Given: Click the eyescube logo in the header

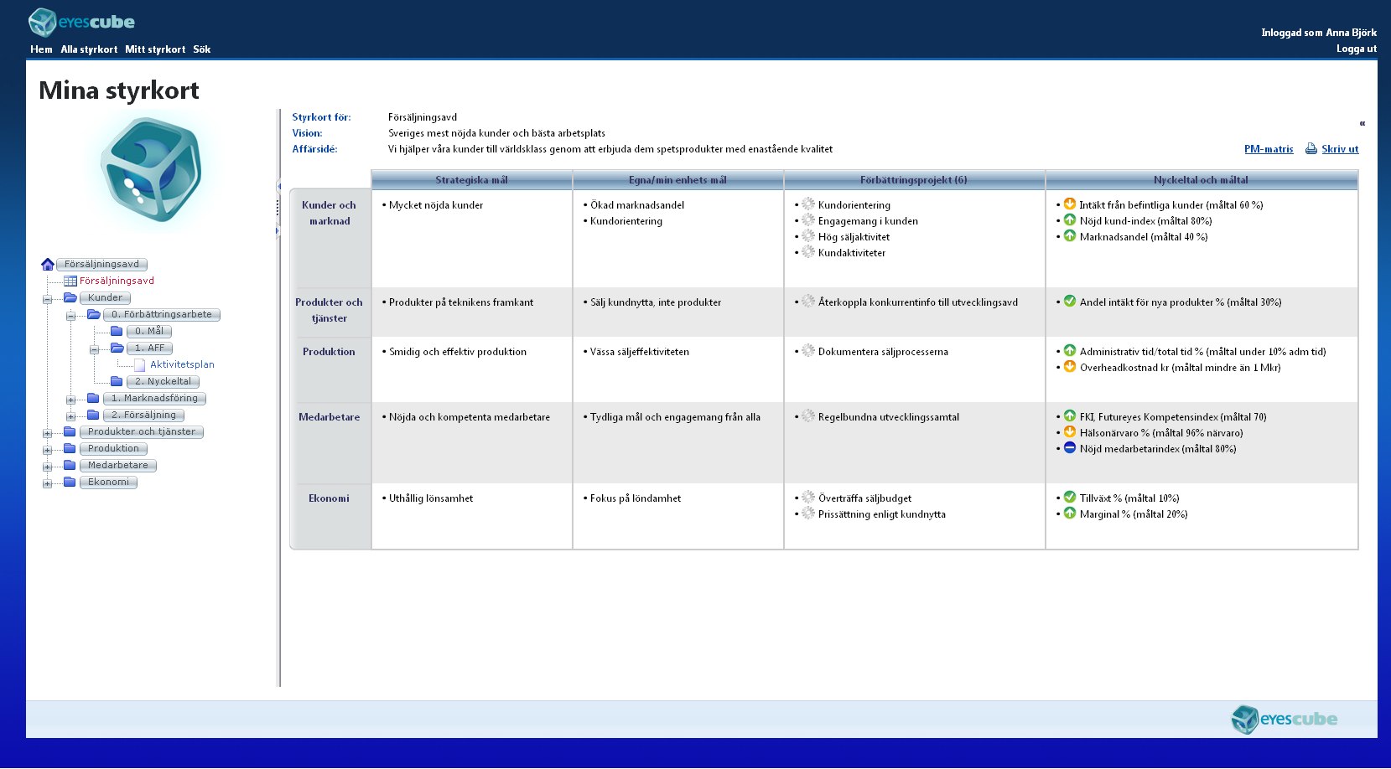Looking at the screenshot, I should (x=81, y=22).
